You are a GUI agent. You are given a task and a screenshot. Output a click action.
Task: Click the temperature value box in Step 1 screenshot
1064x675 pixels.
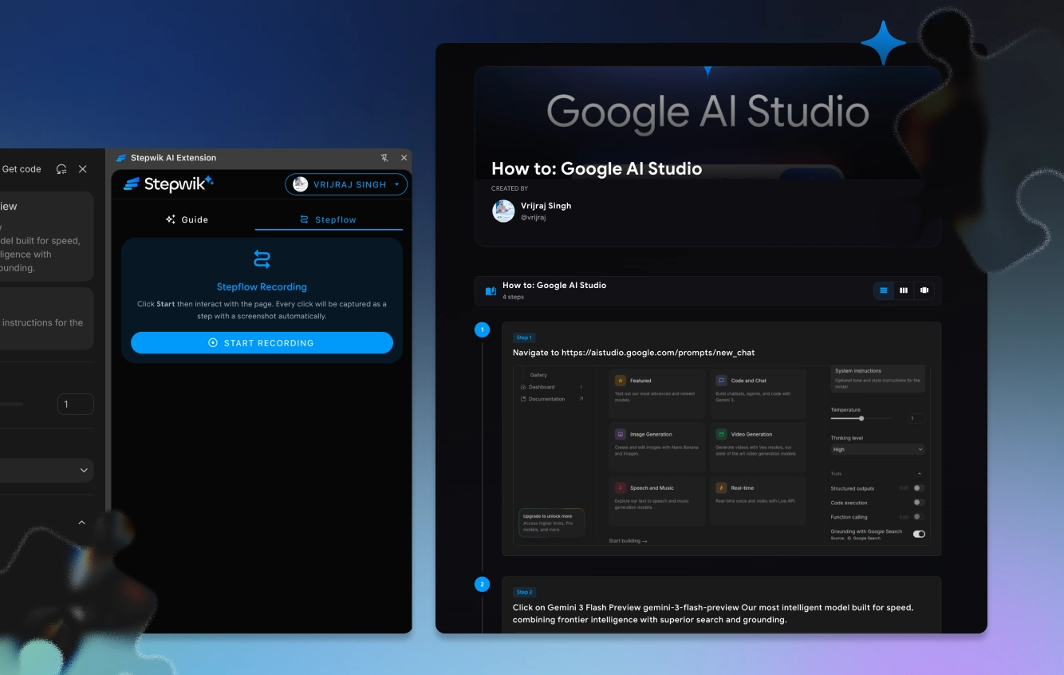[x=916, y=418]
